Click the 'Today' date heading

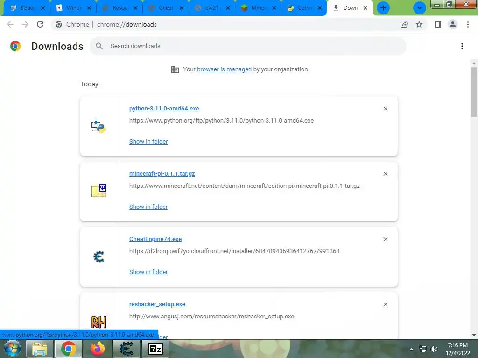[89, 84]
